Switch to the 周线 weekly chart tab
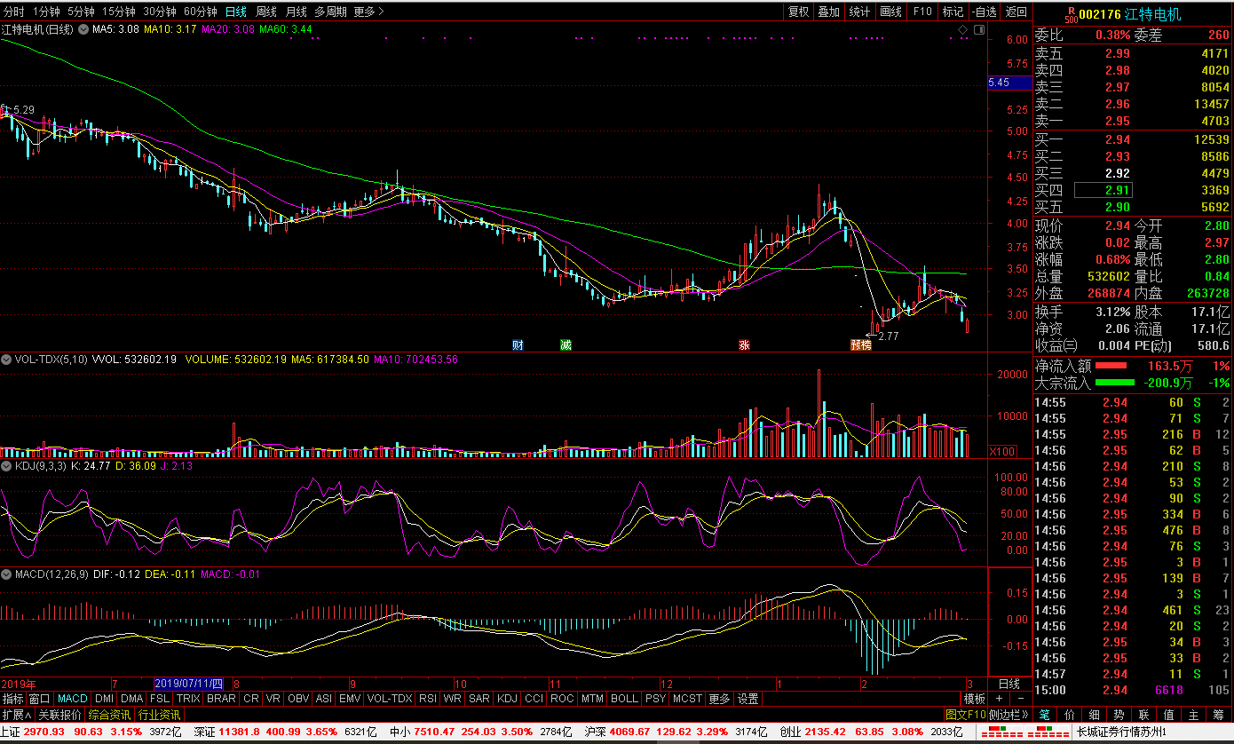The image size is (1234, 744). pyautogui.click(x=266, y=12)
